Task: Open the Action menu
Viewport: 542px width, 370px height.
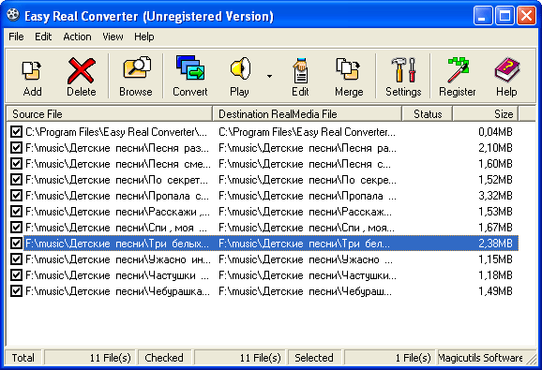Action: pos(77,37)
